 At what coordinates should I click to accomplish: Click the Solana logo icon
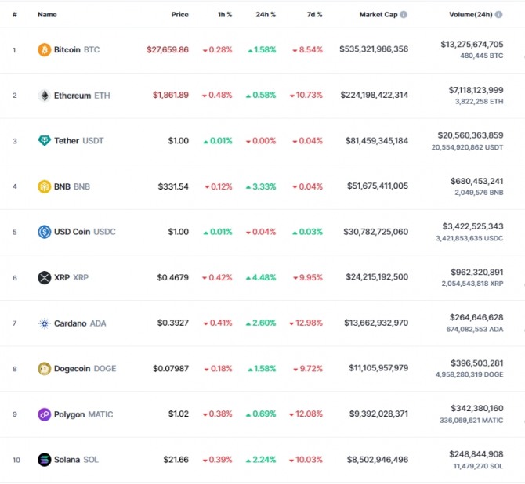(x=44, y=460)
